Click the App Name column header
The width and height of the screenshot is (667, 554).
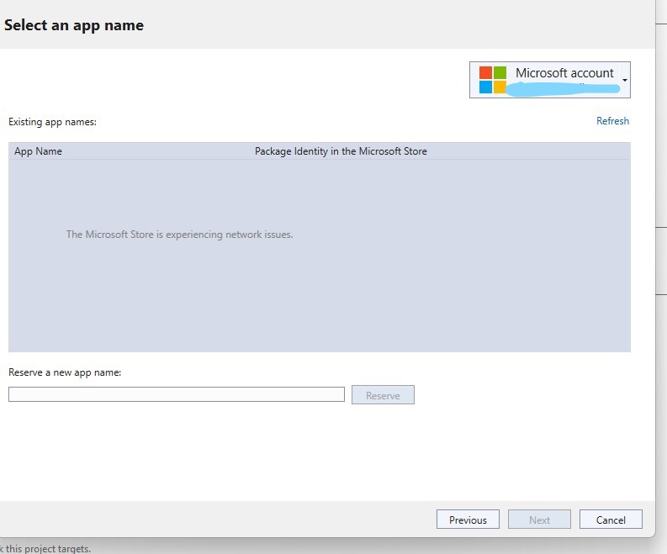pyautogui.click(x=39, y=151)
